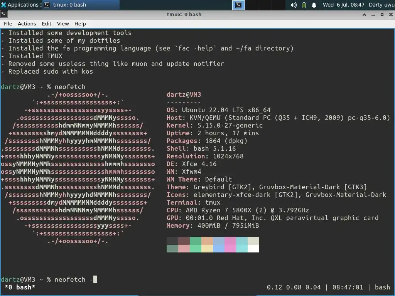Click the tmux status time '08:47:01'

[348, 287]
